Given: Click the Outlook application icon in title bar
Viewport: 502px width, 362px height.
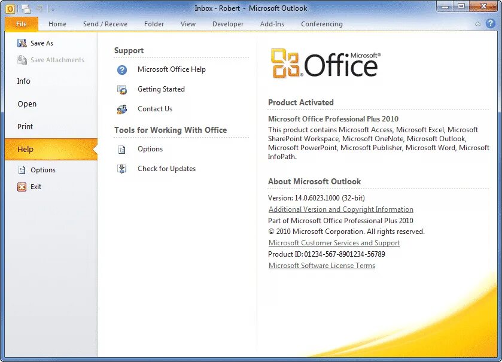Looking at the screenshot, I should 10,9.
